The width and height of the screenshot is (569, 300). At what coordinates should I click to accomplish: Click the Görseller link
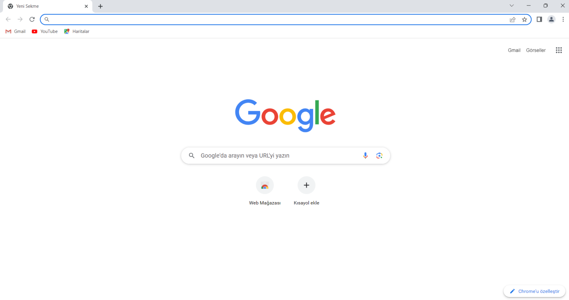click(x=536, y=50)
